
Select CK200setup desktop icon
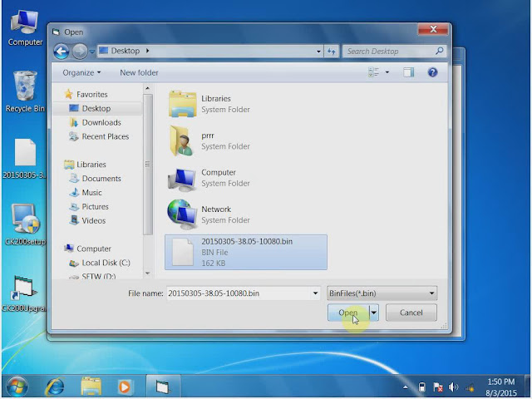coord(25,224)
